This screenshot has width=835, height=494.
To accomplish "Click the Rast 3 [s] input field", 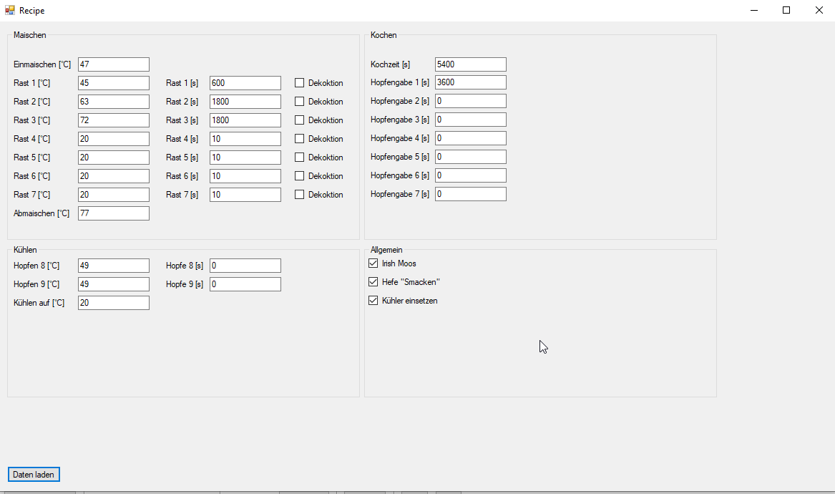I will coord(245,120).
